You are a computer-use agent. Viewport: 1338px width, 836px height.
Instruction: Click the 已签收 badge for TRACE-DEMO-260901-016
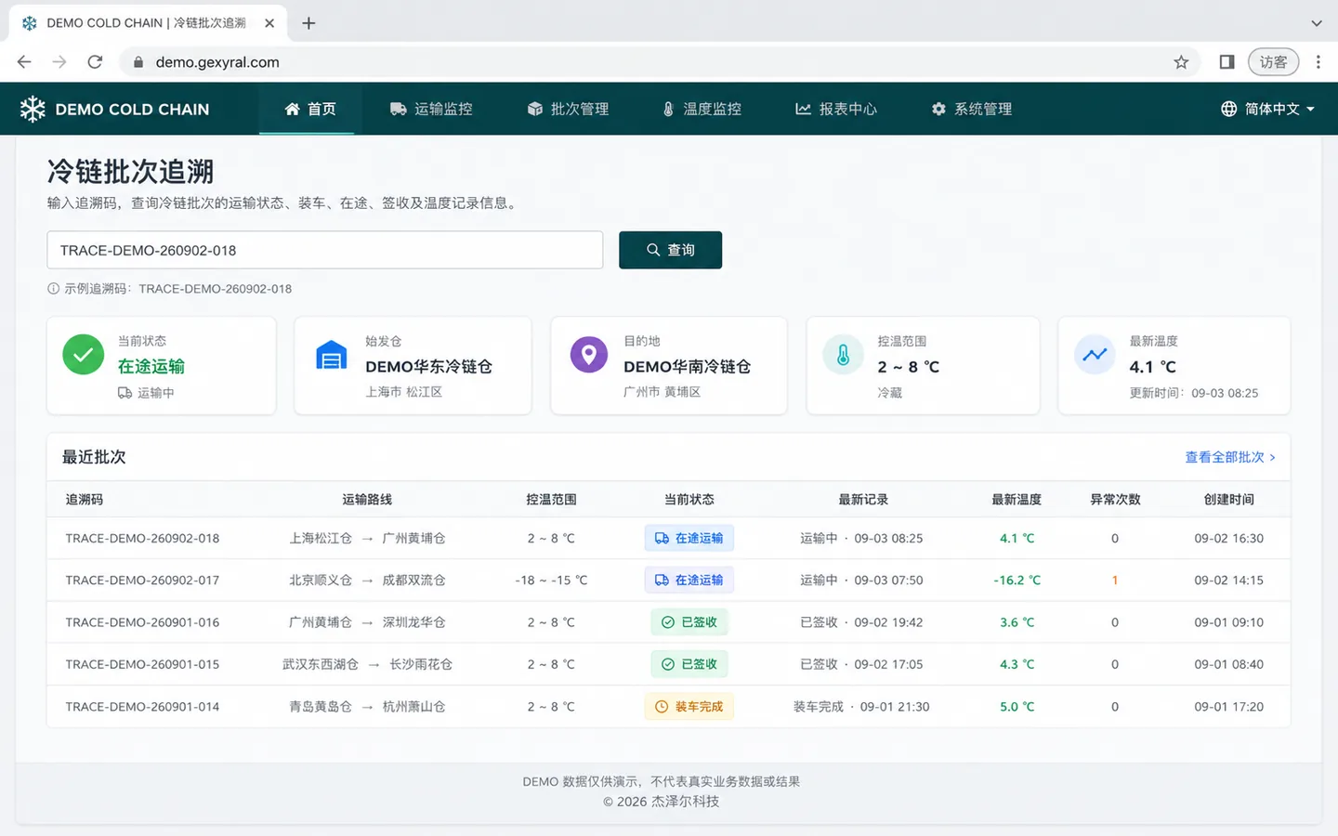pyautogui.click(x=689, y=622)
